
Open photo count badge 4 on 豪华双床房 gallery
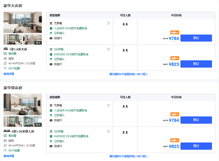tap(38, 125)
